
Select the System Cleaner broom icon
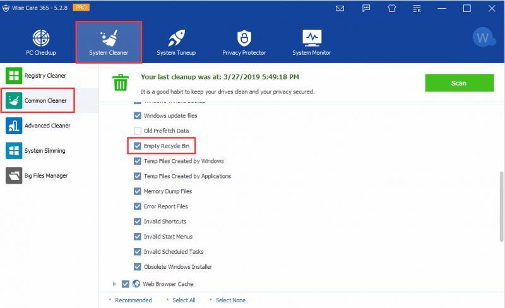(x=109, y=38)
